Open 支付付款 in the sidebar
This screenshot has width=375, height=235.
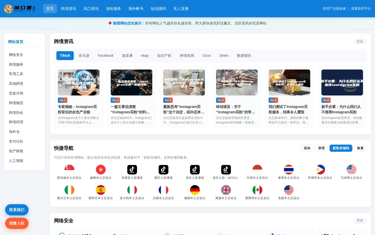tap(16, 141)
